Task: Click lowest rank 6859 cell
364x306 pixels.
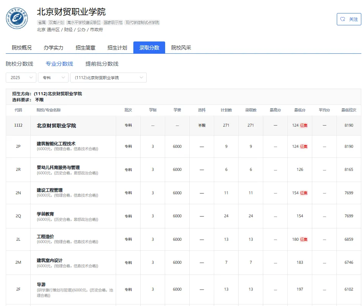Action: (349, 239)
